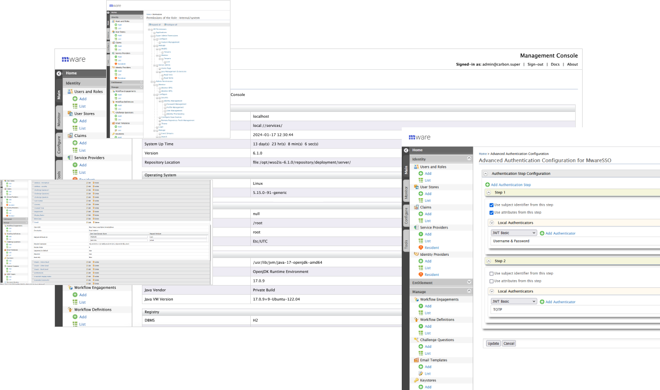Click 'Username & Password' authenticator row
The width and height of the screenshot is (660, 390).
[x=575, y=241]
